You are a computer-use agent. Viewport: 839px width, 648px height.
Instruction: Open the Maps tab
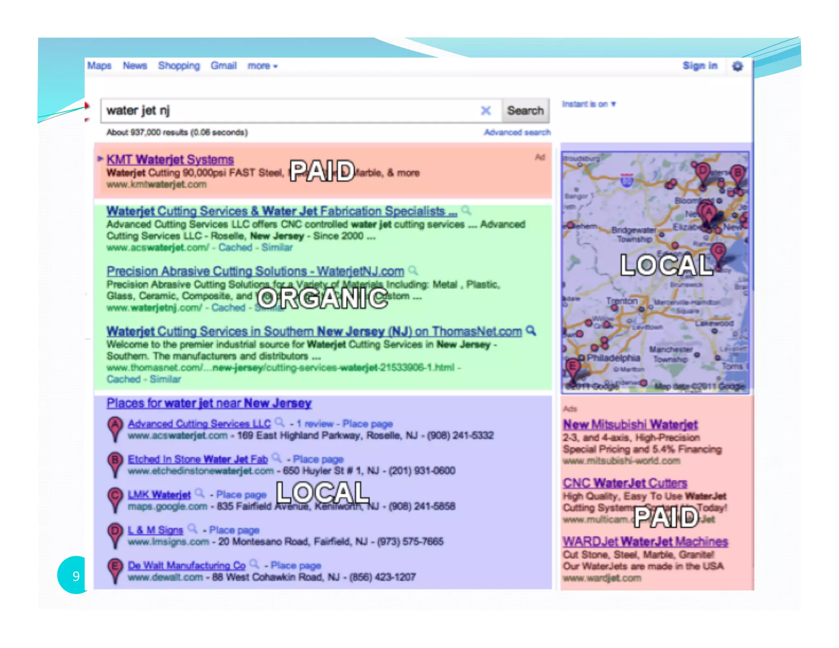click(x=100, y=66)
